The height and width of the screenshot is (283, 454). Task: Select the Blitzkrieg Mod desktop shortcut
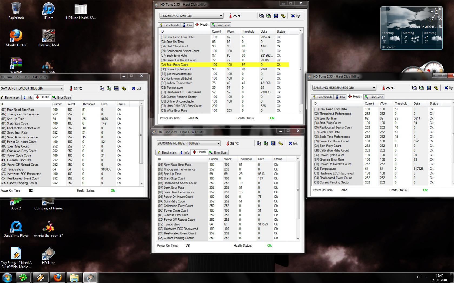tap(49, 38)
